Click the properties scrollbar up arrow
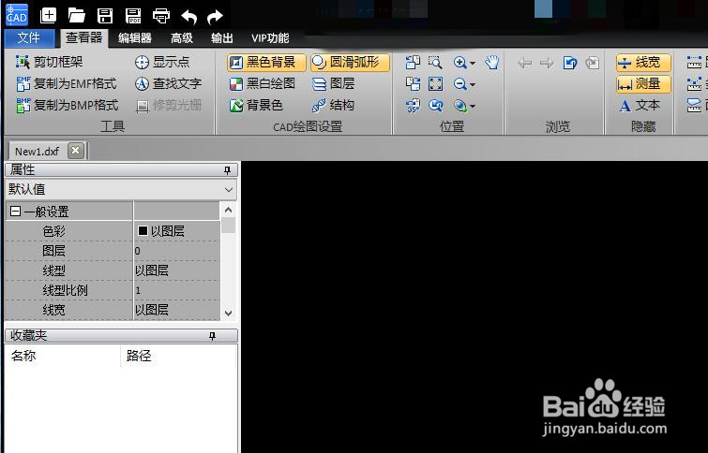Viewport: 708px width, 453px height. [x=229, y=210]
